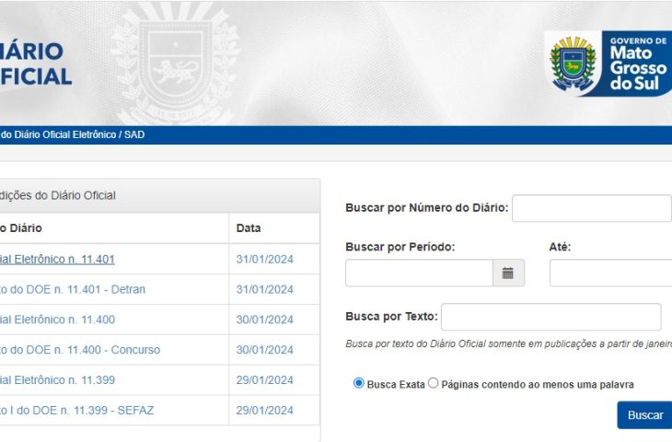Choose 'Páginas contendo ao menos uma palavra' option
Image resolution: width=672 pixels, height=442 pixels.
point(434,384)
